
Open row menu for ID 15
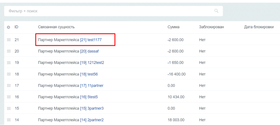point(9,108)
